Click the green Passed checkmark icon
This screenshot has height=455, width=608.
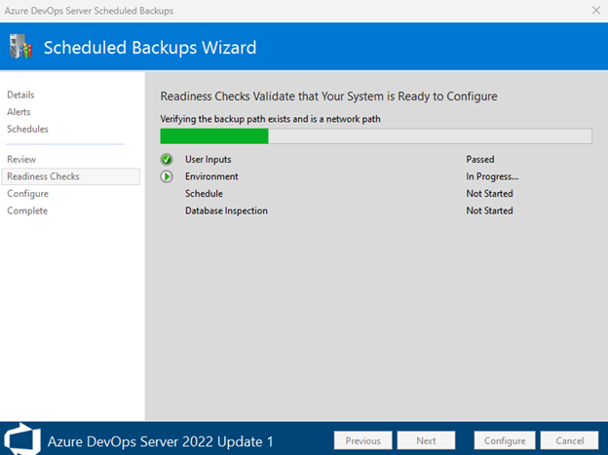click(167, 159)
